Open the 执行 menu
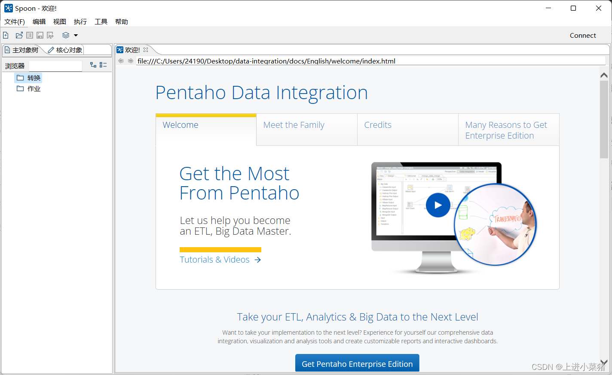The height and width of the screenshot is (375, 612). [80, 21]
